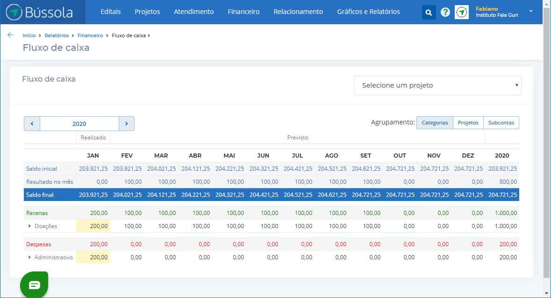
Task: Click the Realizado column group label
Action: tap(93, 138)
